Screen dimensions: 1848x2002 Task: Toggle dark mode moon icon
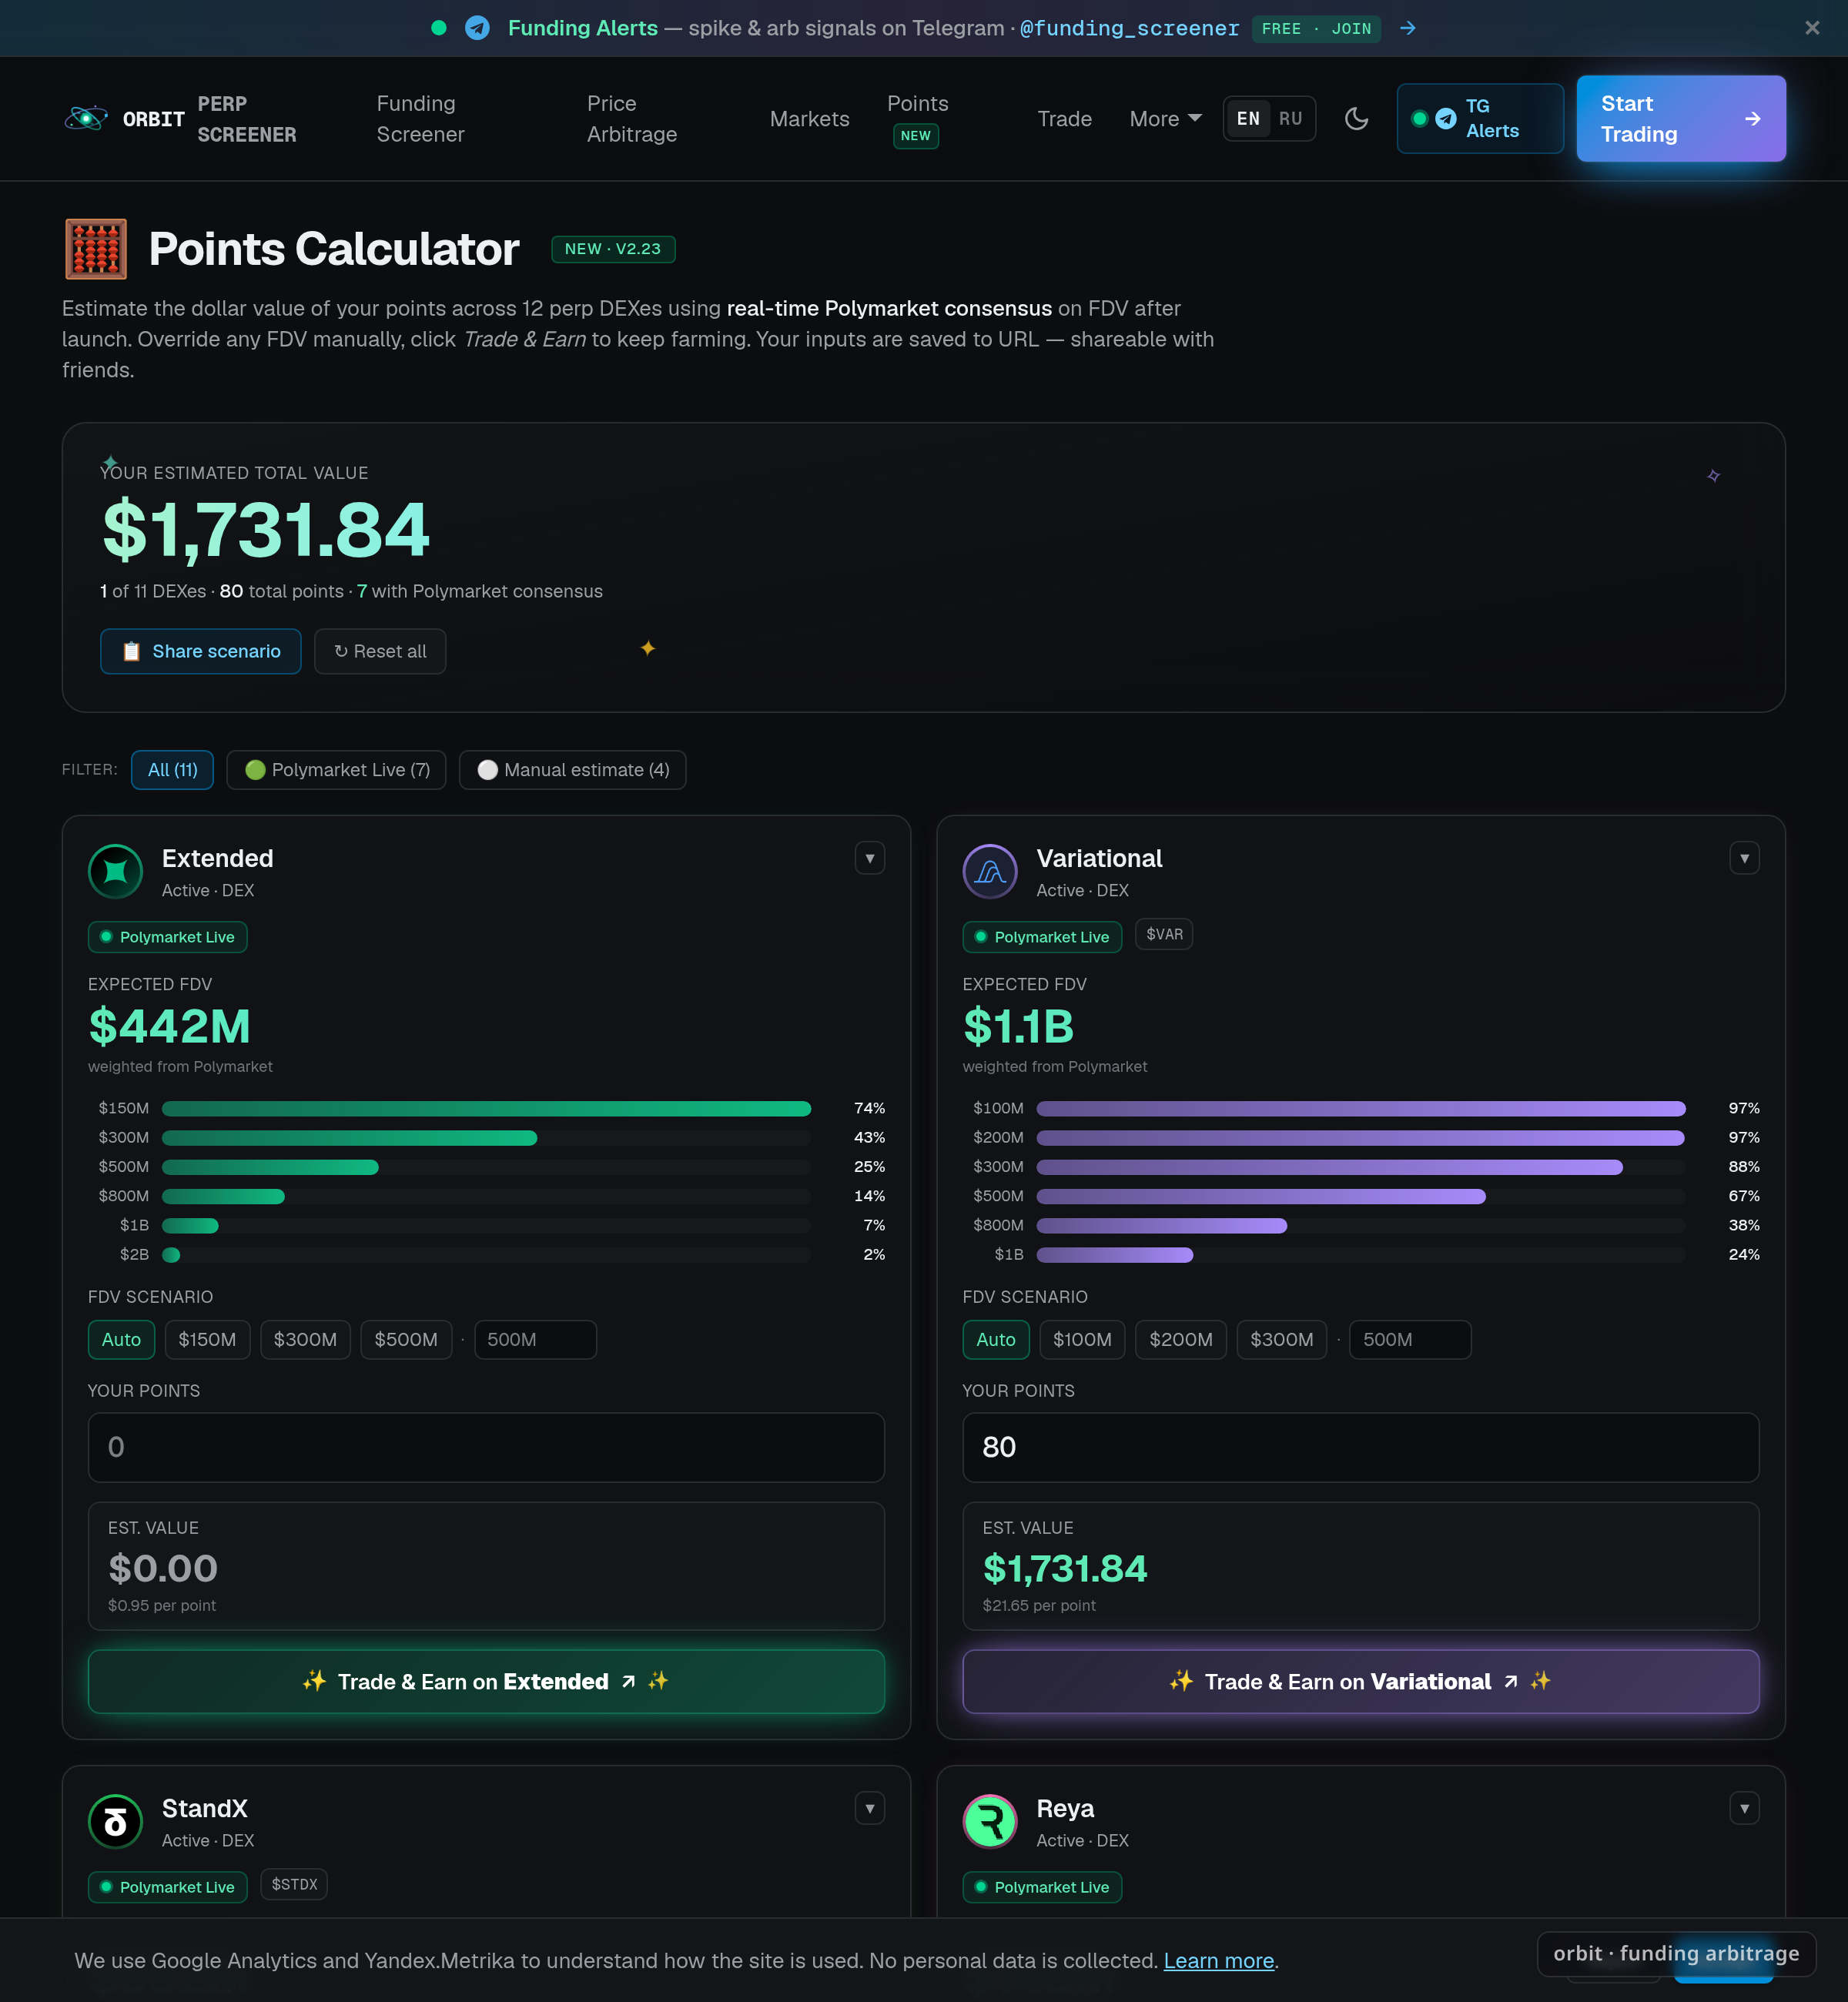[x=1356, y=118]
